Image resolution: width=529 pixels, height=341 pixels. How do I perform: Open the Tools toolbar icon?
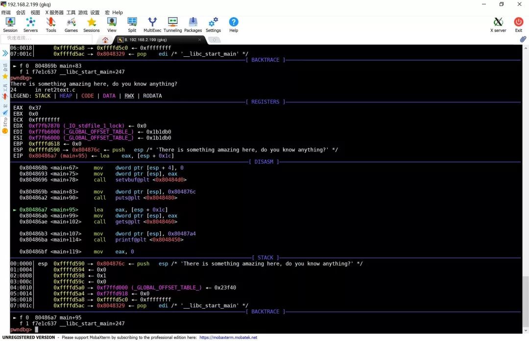51,25
